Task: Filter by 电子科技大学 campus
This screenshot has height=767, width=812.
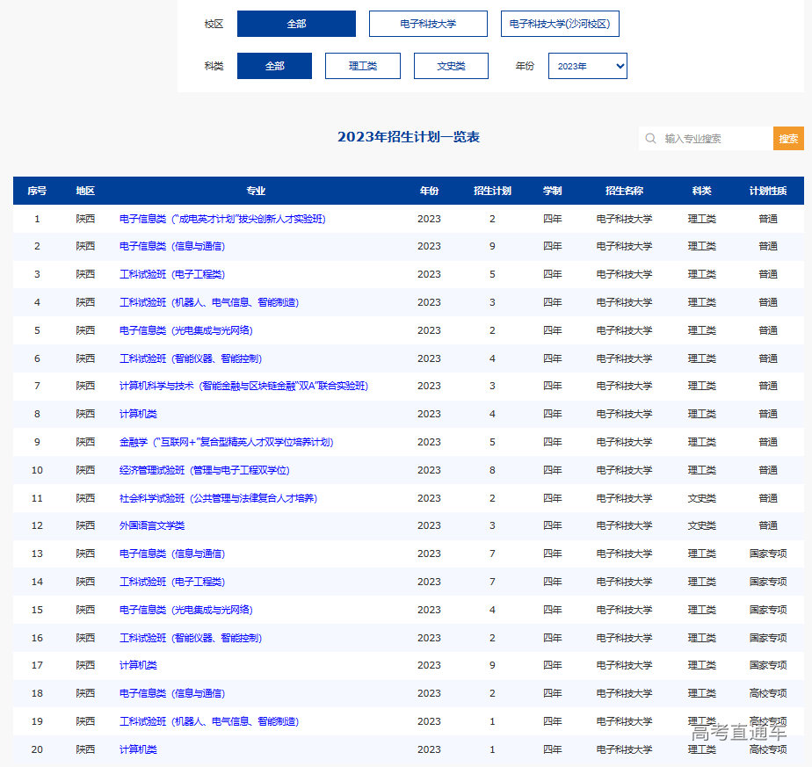Action: click(x=427, y=24)
